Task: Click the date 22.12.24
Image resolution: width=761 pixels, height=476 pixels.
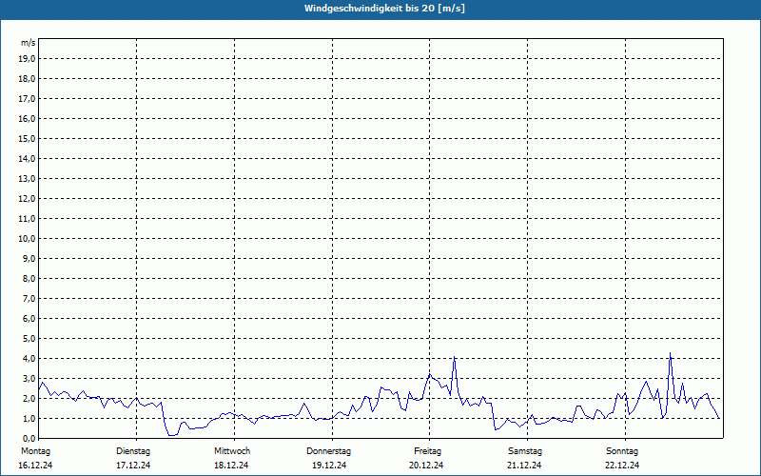Action: 622,466
